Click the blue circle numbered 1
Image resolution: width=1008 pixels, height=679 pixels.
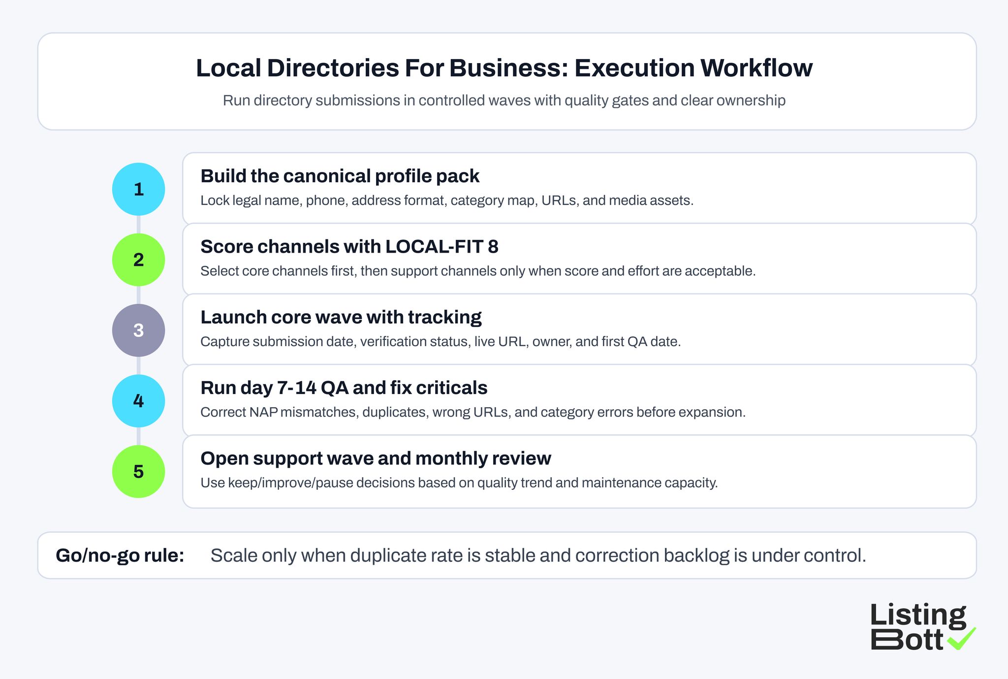139,189
